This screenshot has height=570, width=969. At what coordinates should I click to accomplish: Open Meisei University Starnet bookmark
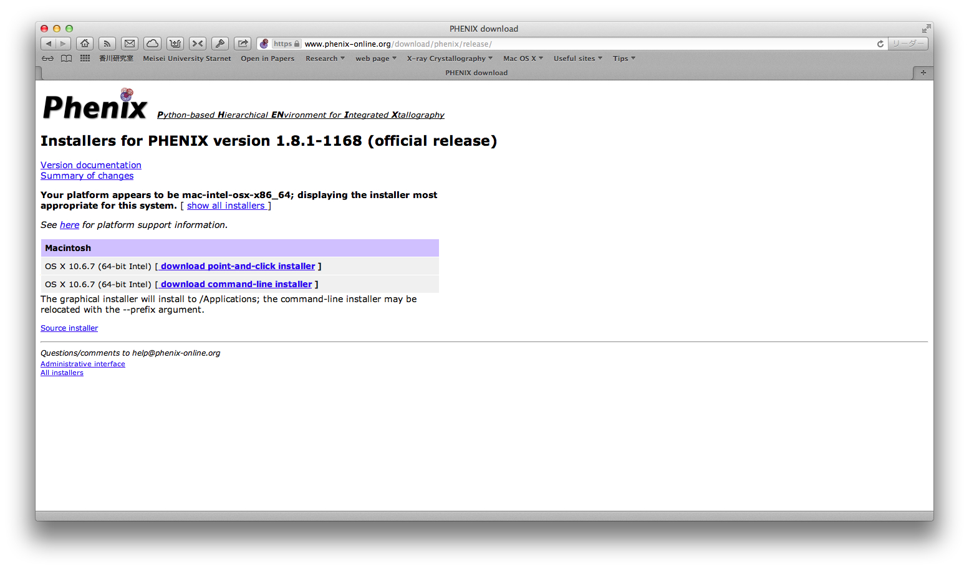click(187, 59)
